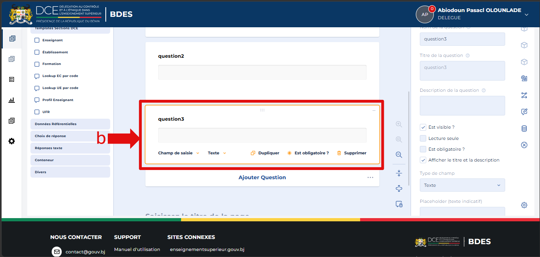The width and height of the screenshot is (540, 257).
Task: Open the settings gear in left sidebar
Action: pyautogui.click(x=12, y=141)
